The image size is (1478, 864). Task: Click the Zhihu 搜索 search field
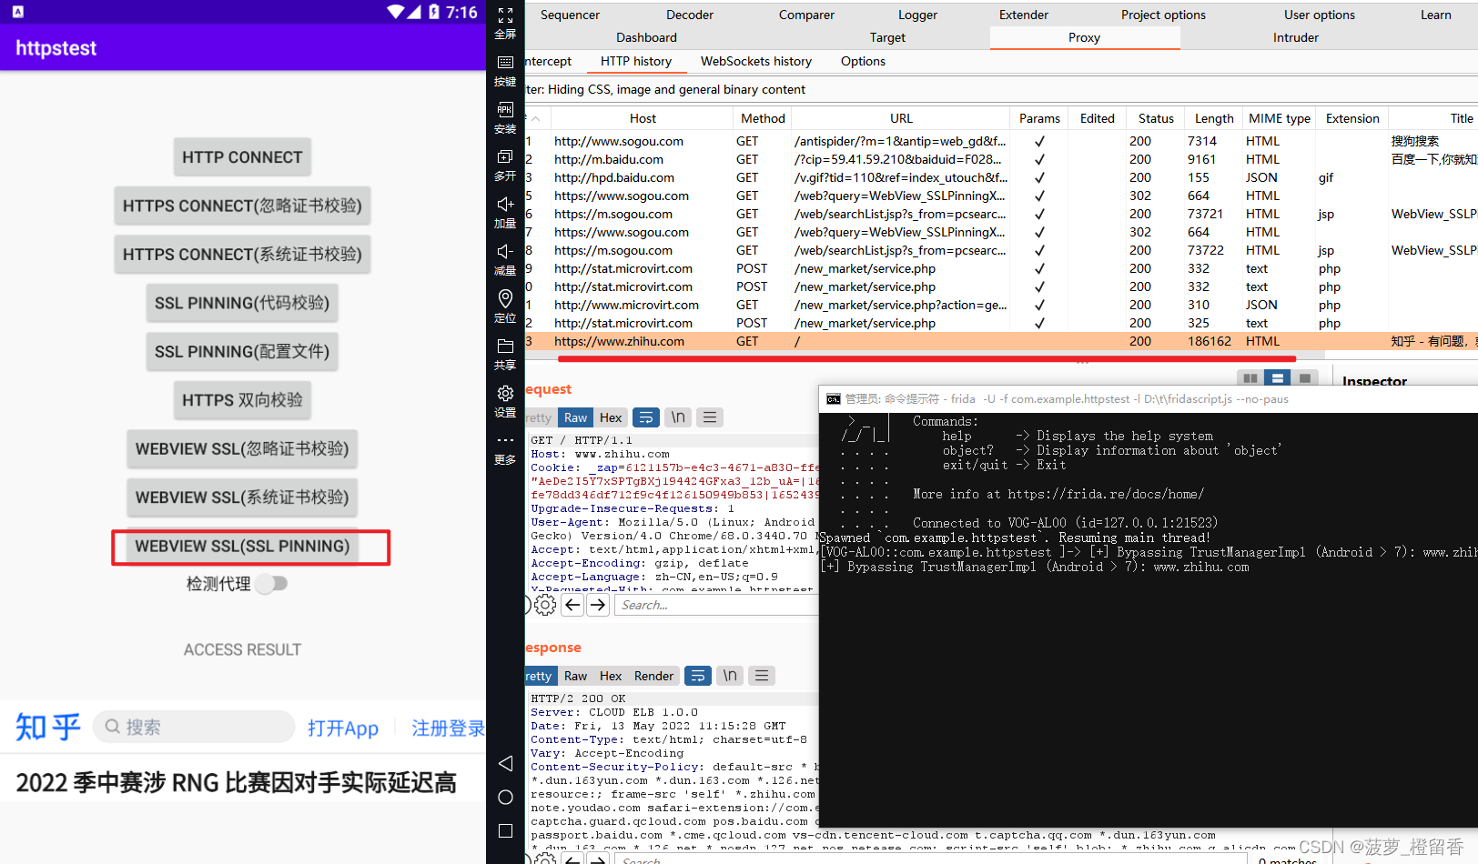click(x=194, y=727)
